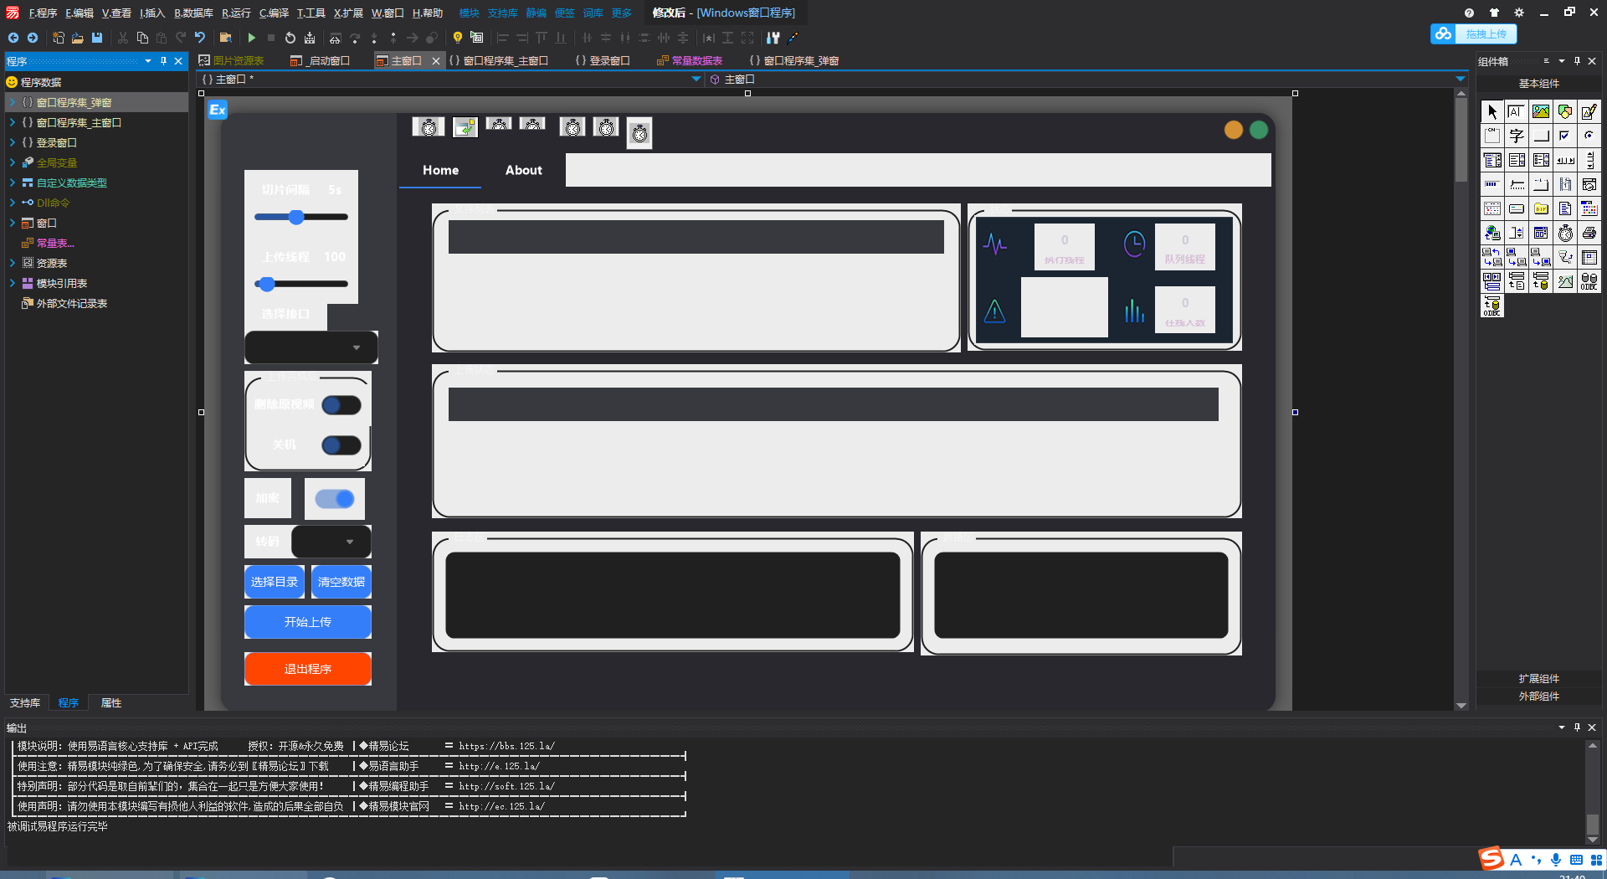Select the Label (字) component in toolbox
Image resolution: width=1607 pixels, height=879 pixels.
(1517, 136)
